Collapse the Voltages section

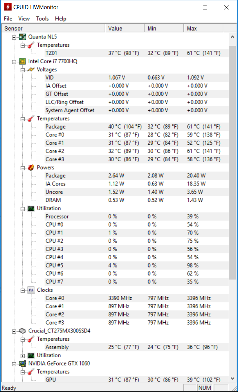pos(23,70)
